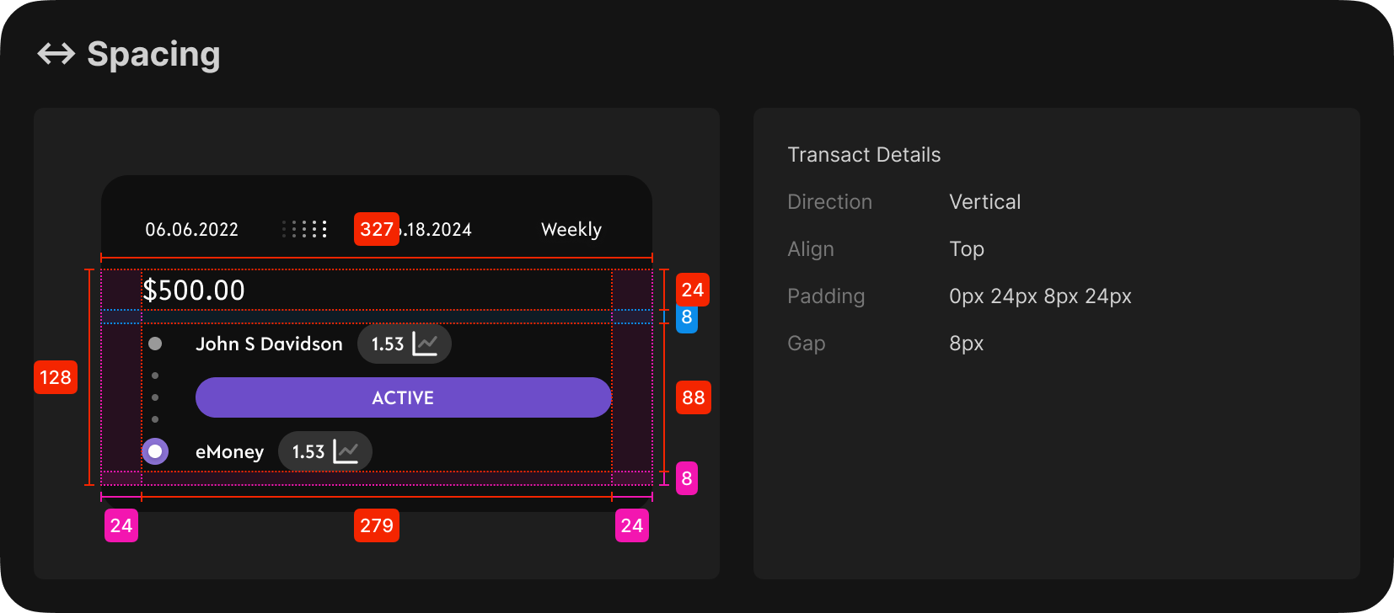Open the Align dropdown showing Top
Image resolution: width=1394 pixels, height=613 pixels.
tap(966, 249)
